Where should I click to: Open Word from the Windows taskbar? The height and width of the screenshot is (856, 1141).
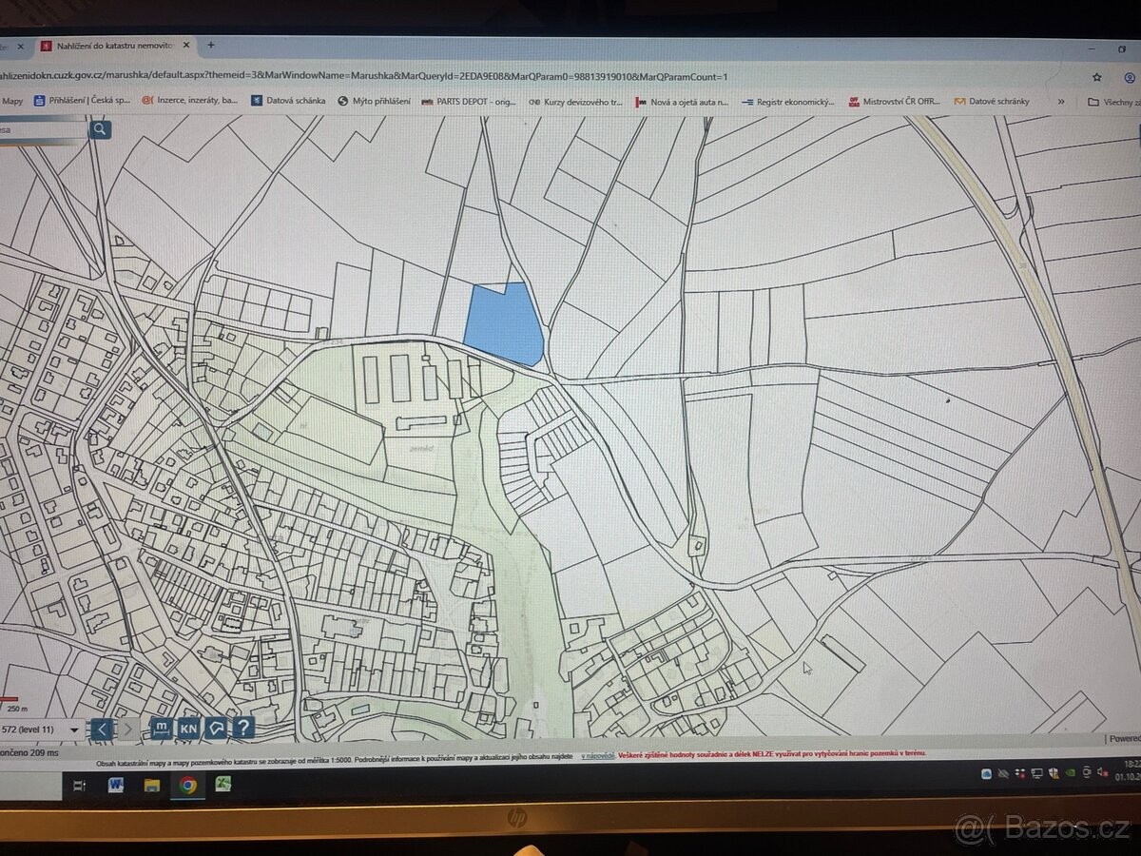coord(116,785)
